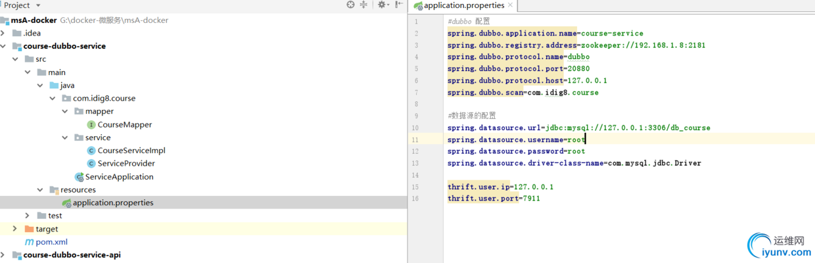Click the Scroll from Source crosshair icon
Screen dimensions: 815x263
coord(351,5)
